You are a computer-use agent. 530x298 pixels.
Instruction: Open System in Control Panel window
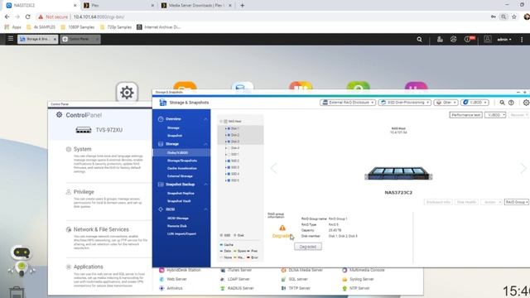tap(83, 149)
